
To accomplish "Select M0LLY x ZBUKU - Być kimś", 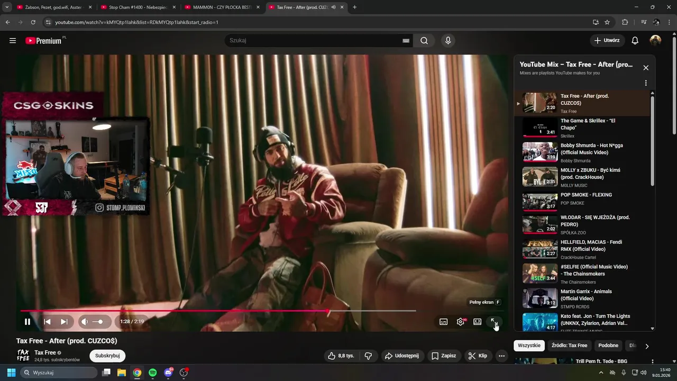I will tap(582, 177).
